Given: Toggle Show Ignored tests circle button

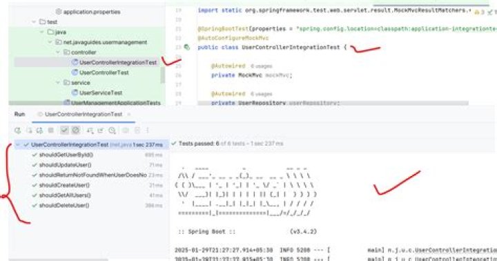Looking at the screenshot, I should point(76,130).
